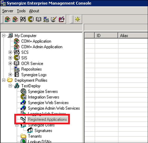This screenshot has width=148, height=143.
Task: Click the SCS tree icon
Action: pyautogui.click(x=17, y=52)
